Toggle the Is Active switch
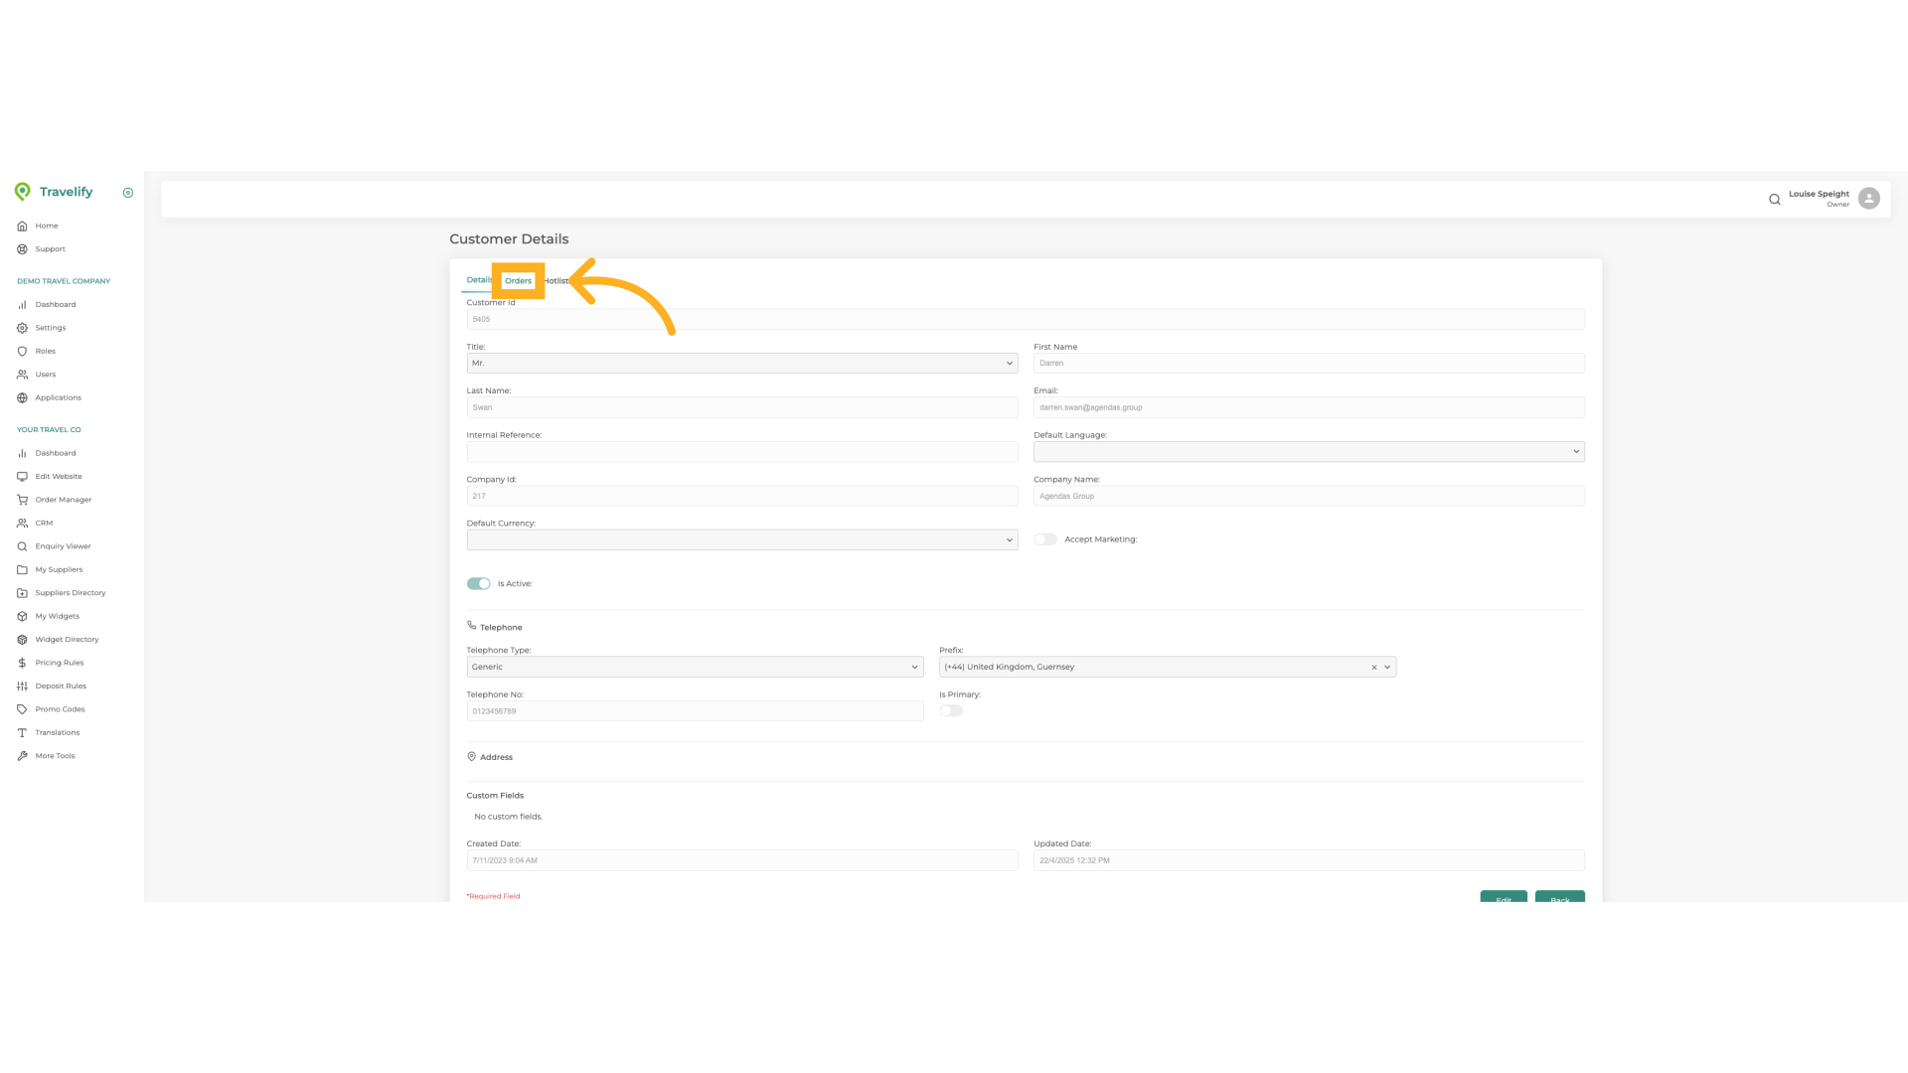1908x1073 pixels. [x=478, y=583]
